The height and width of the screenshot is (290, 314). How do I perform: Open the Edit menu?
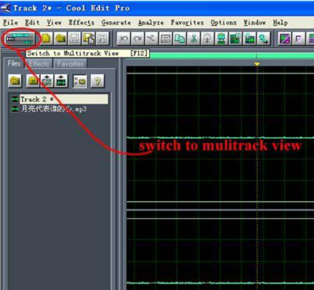click(32, 23)
